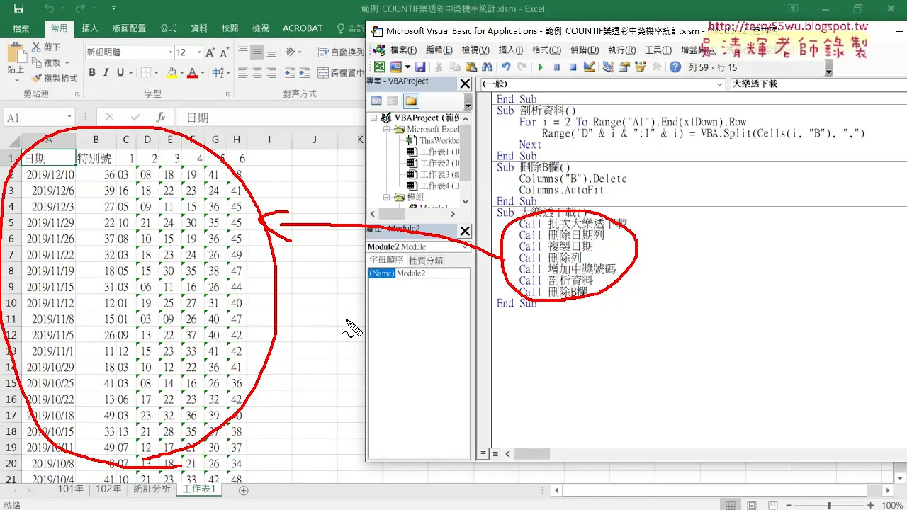Screen dimensions: 907x510
Task: Click the text orientation icon in alignment group
Action: point(291,52)
